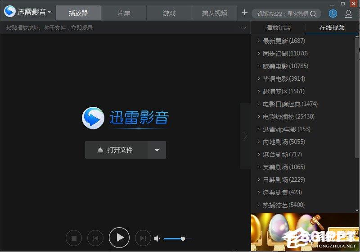Close the player window

[354, 4]
